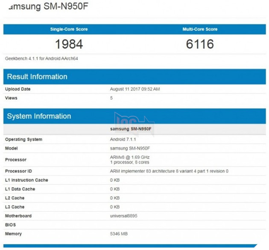Viewport: 269px width, 250px height.
Task: Select the Single-Core Score header
Action: point(69,29)
